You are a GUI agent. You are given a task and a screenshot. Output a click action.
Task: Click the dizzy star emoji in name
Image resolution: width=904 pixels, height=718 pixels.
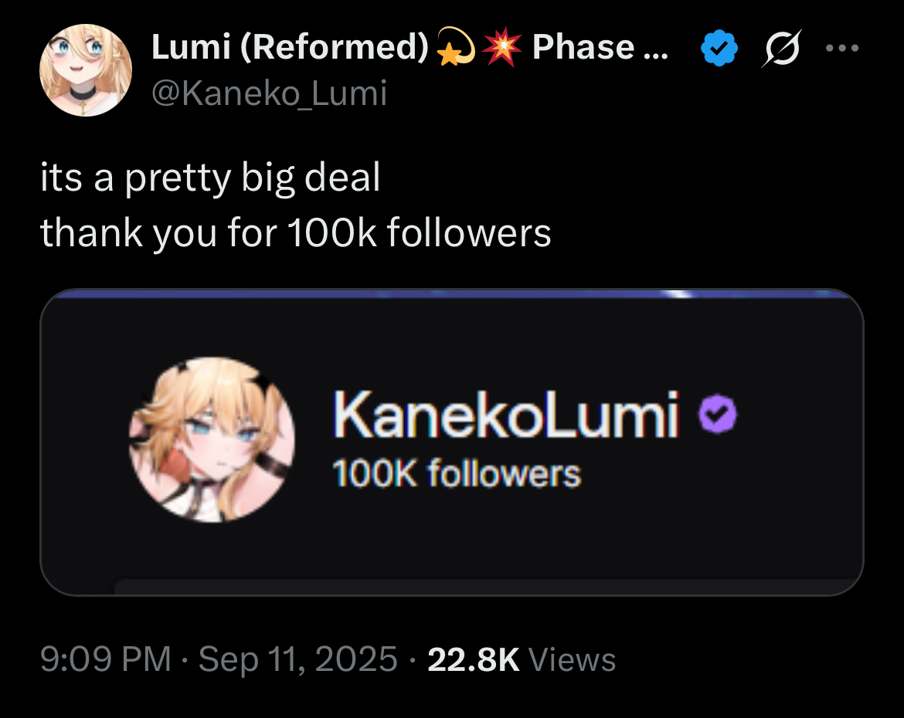457,48
